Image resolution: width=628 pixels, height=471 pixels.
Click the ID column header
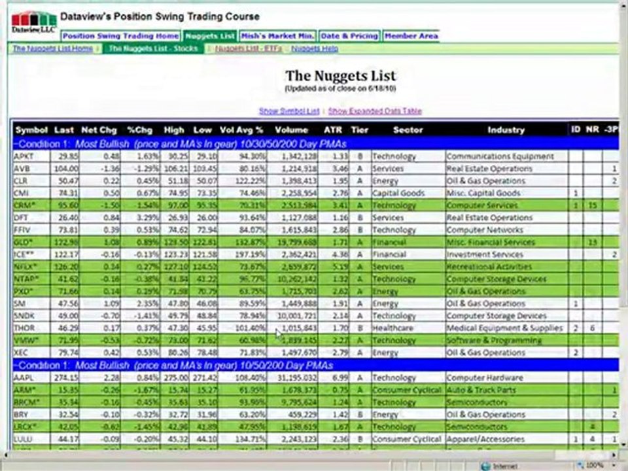pos(576,130)
